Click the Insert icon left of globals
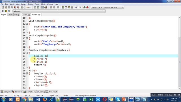Screen dimensions: 181x102 [3, 11]
